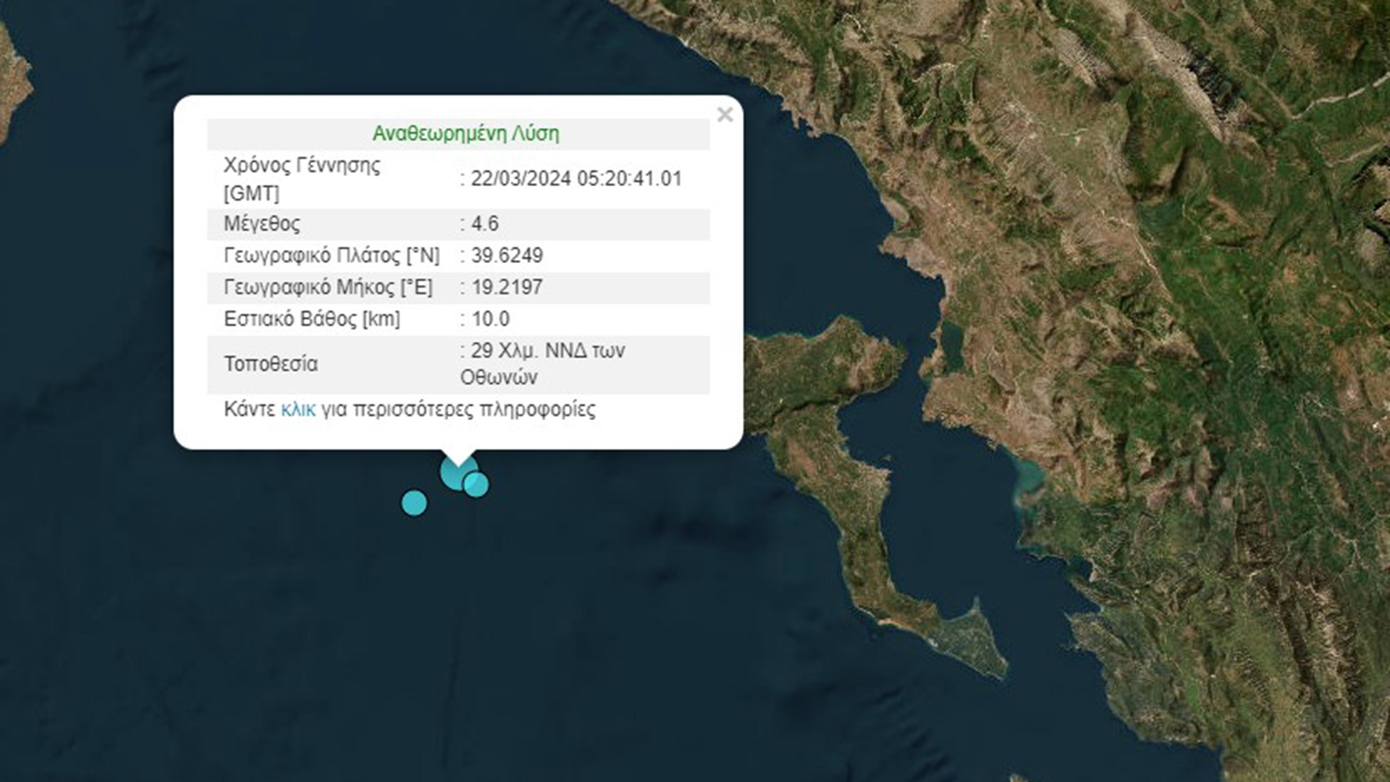Click the 'Αναθεωρημένη Λύση' popup header
The image size is (1390, 782).
point(466,134)
